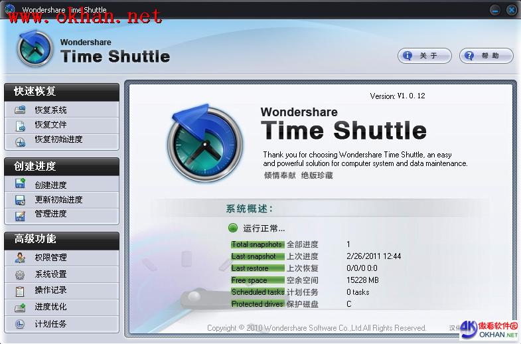This screenshot has width=521, height=344.
Task: Click the 恢复初始进度 clock icon
Action: point(21,142)
